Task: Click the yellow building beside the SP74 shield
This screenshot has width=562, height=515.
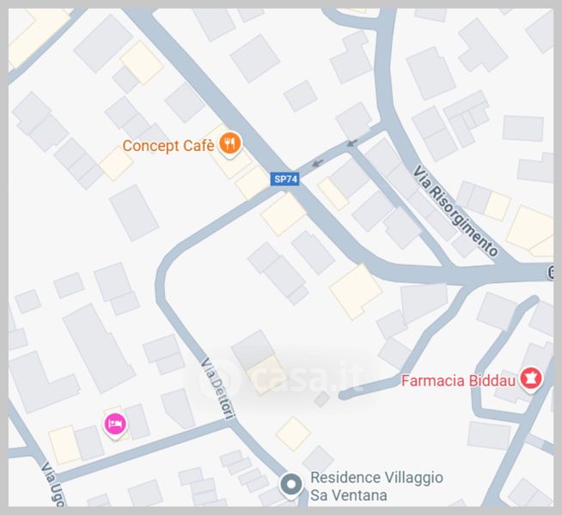Action: 253,183
